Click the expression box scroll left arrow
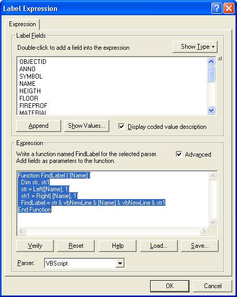The height and width of the screenshot is (297, 237). (x=21, y=232)
